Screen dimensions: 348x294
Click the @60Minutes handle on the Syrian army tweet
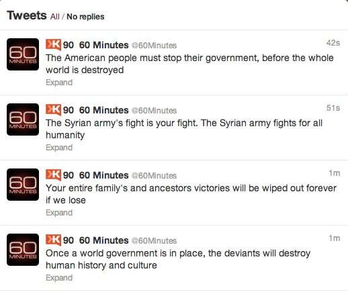pos(154,111)
